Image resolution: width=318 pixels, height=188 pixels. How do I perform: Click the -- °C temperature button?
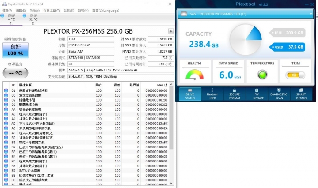click(x=15, y=73)
